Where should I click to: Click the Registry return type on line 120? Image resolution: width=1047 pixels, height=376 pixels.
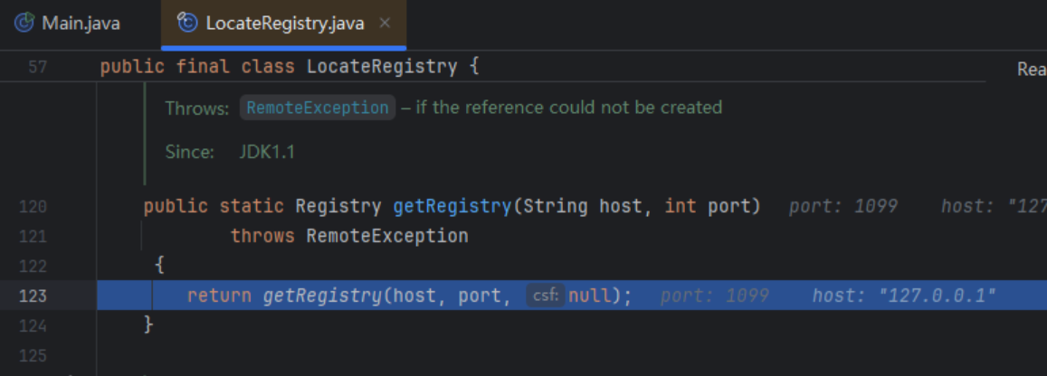[338, 206]
